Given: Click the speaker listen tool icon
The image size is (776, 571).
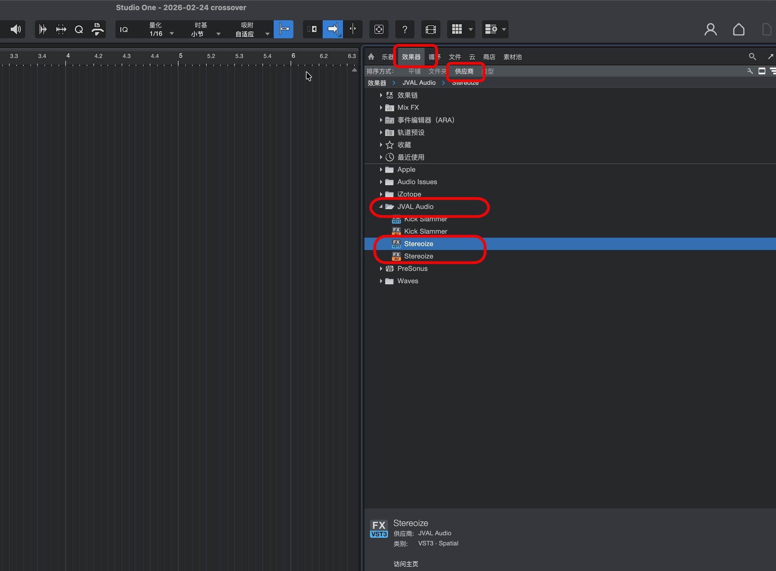Looking at the screenshot, I should point(15,29).
